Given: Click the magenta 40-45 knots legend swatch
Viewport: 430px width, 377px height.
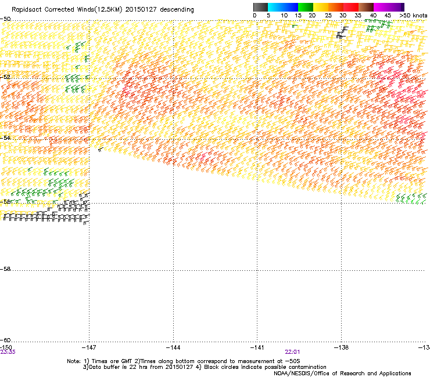Looking at the screenshot, I should (381, 7).
